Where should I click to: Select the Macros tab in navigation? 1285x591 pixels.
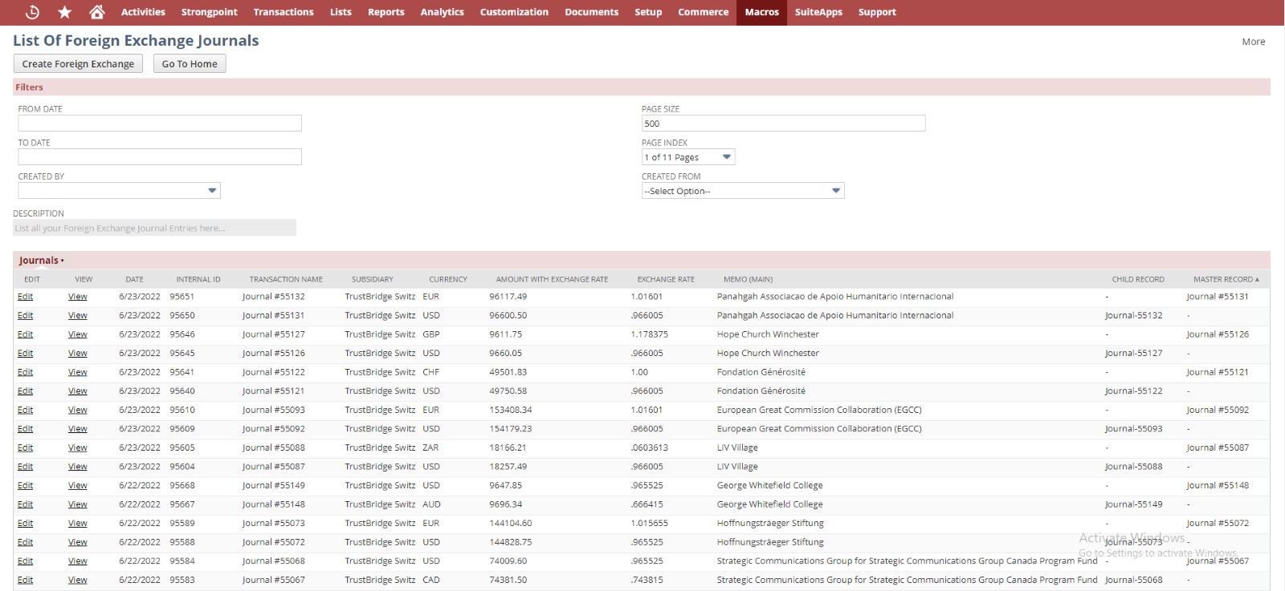761,12
